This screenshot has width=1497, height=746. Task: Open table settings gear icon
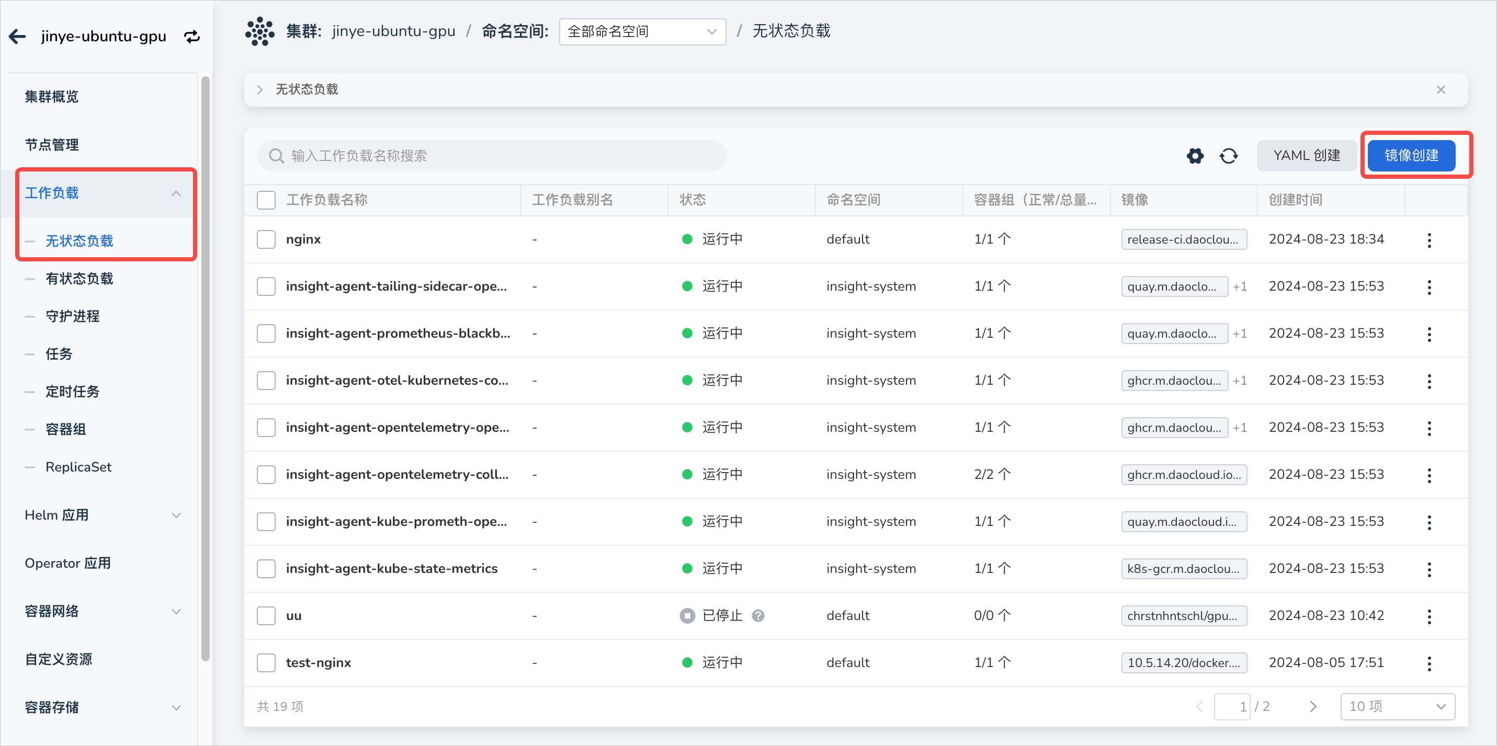pyautogui.click(x=1195, y=156)
